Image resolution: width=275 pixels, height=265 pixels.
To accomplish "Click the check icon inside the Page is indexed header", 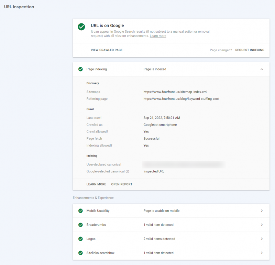I will [80, 69].
